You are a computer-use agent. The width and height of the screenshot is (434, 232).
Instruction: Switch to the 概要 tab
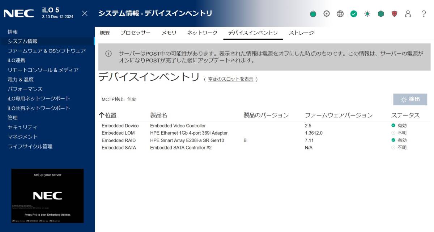click(105, 32)
